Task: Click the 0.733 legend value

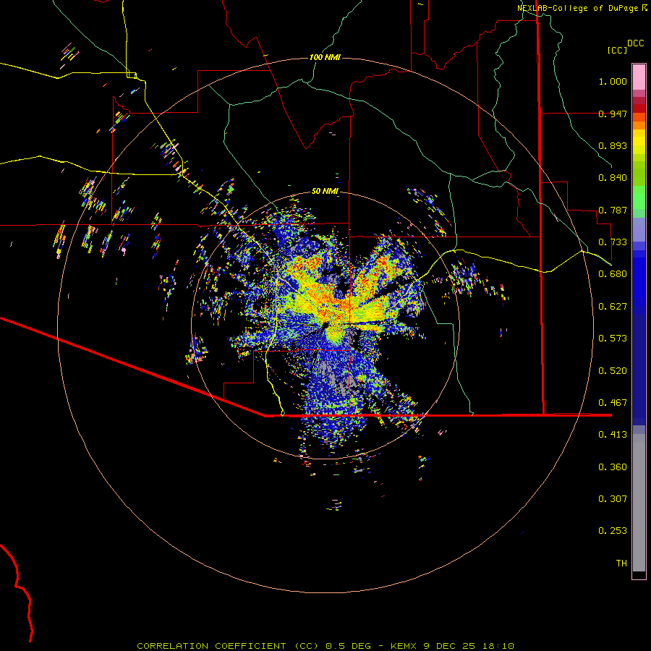Action: [x=613, y=242]
